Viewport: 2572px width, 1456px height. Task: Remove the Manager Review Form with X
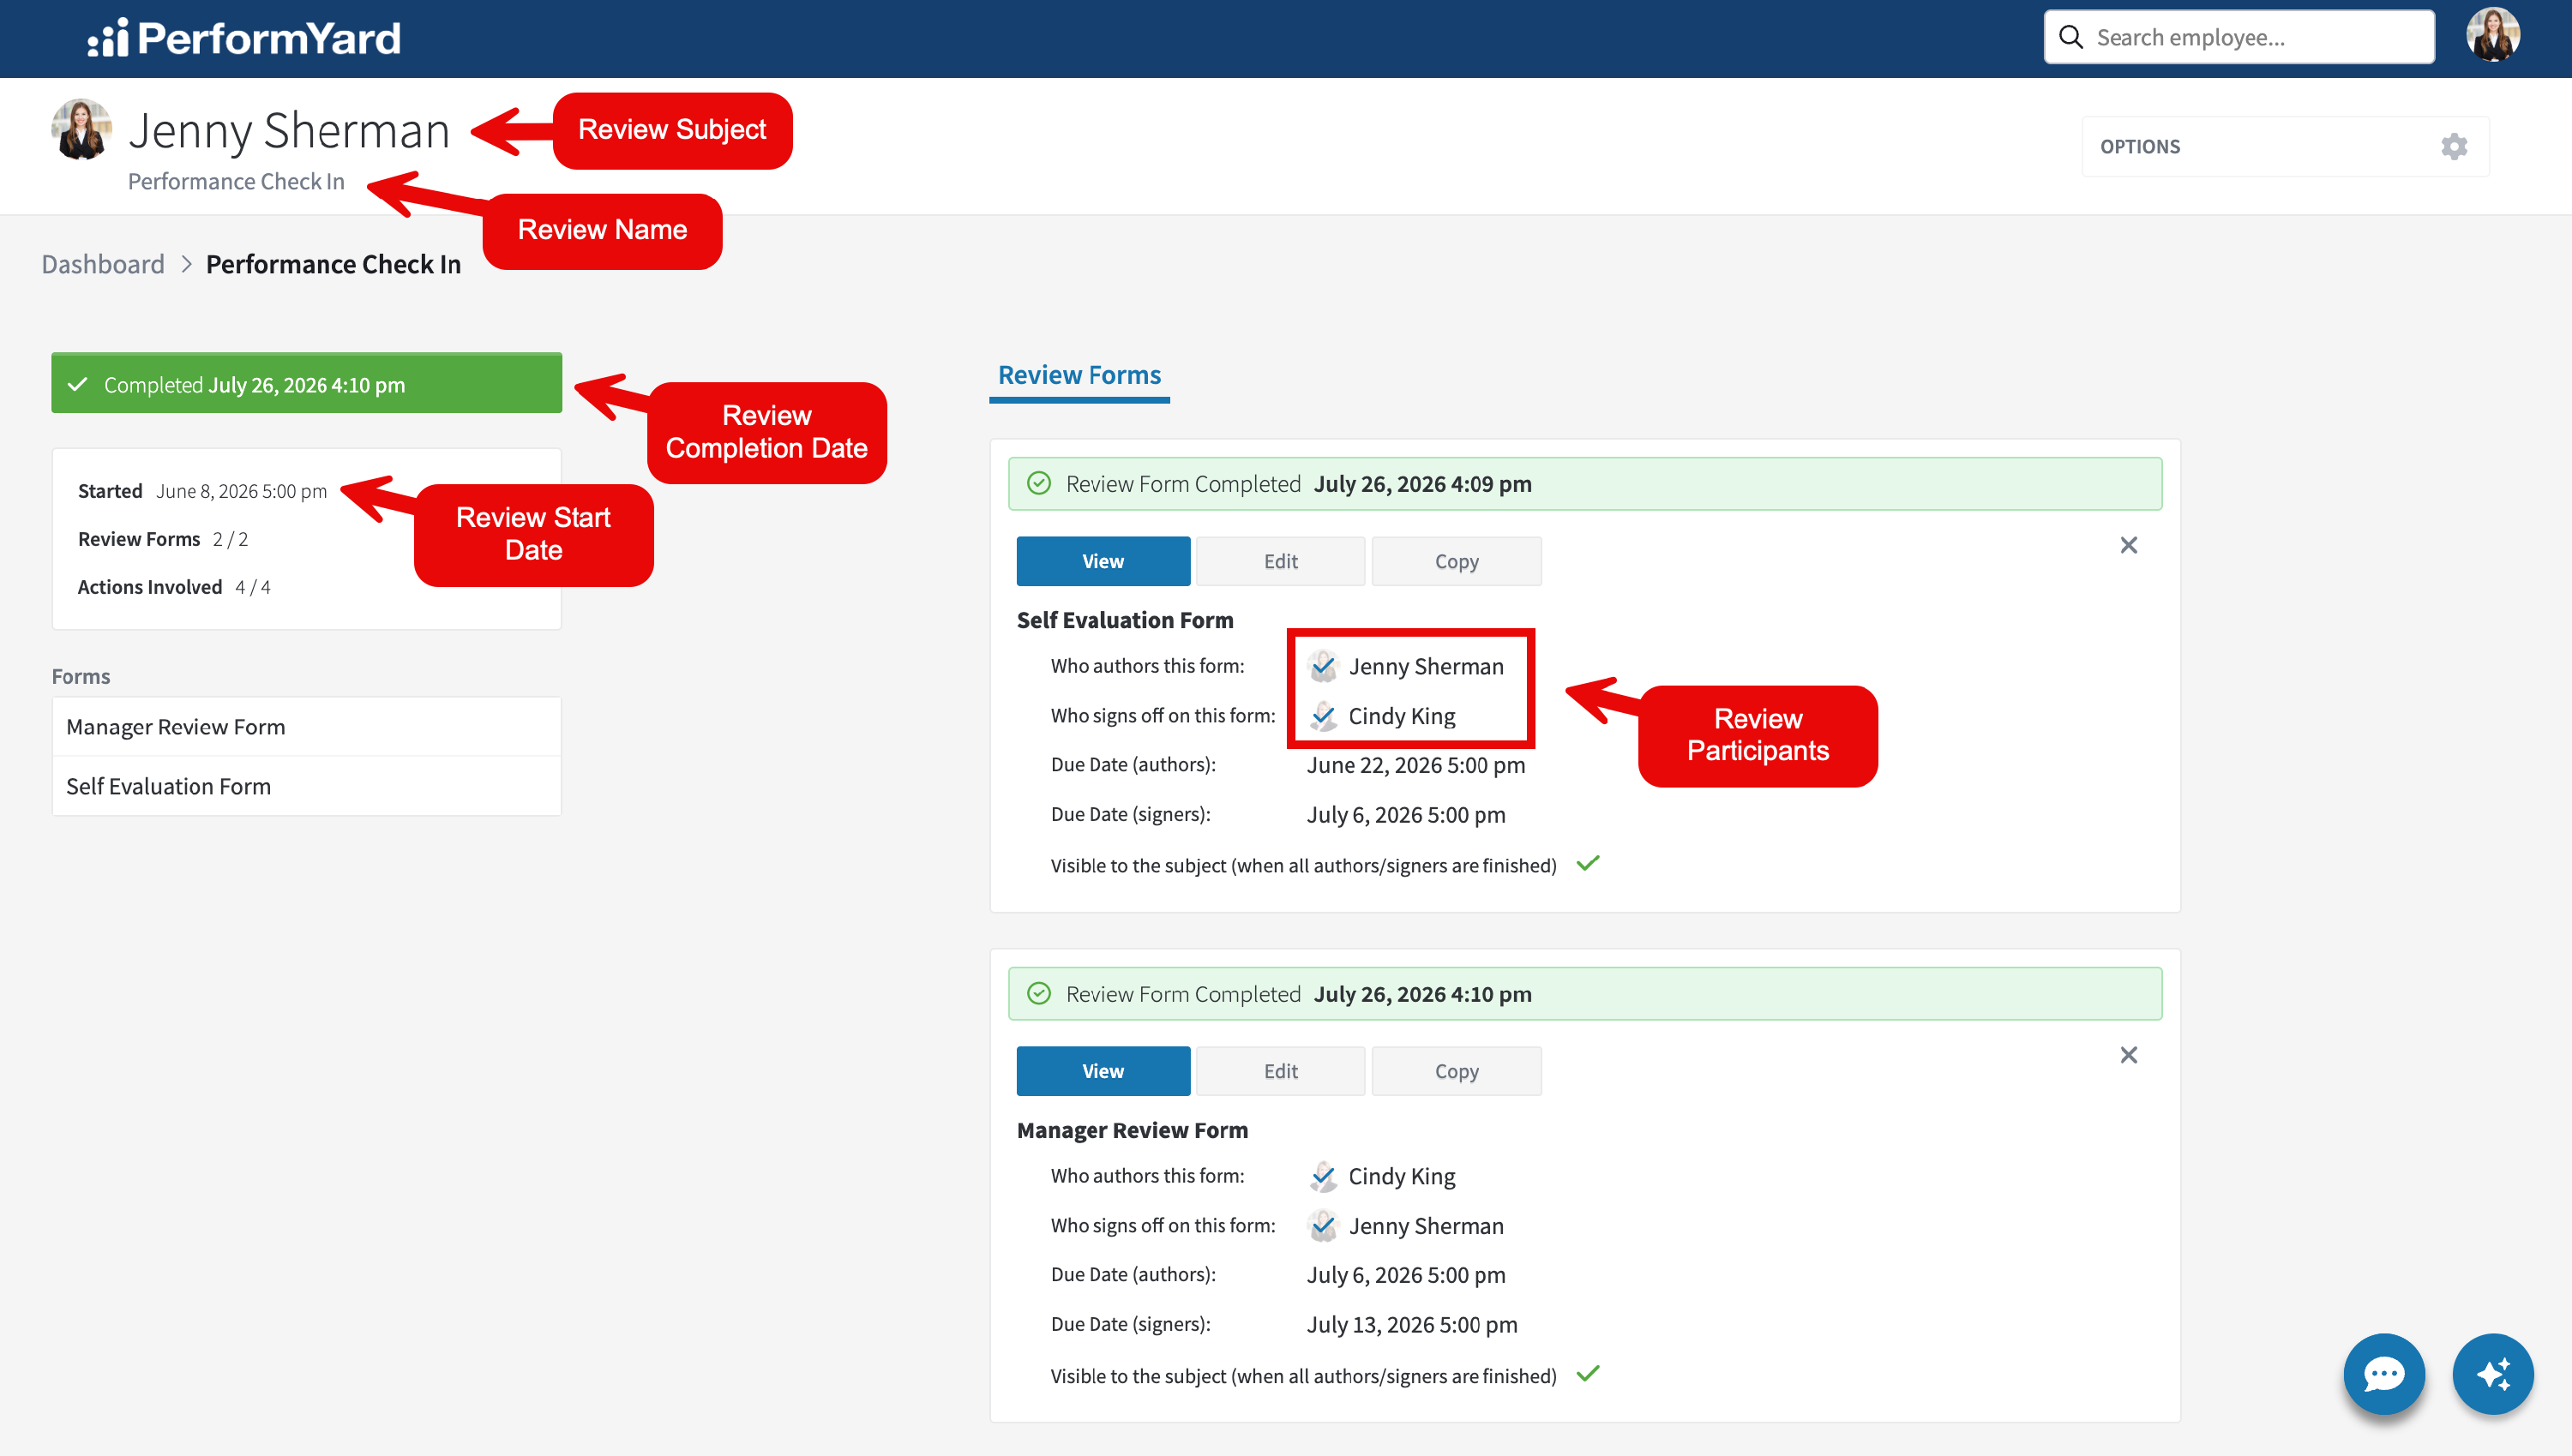click(x=2129, y=1055)
